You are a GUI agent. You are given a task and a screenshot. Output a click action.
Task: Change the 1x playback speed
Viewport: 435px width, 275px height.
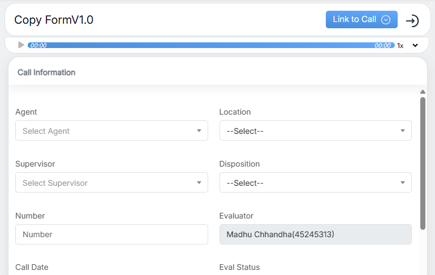point(400,46)
